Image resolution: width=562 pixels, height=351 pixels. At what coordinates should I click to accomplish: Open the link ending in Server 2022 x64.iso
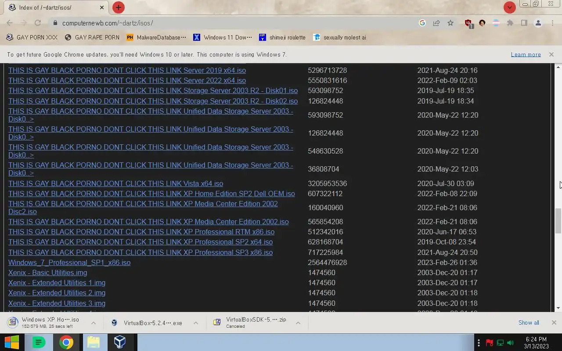127,80
